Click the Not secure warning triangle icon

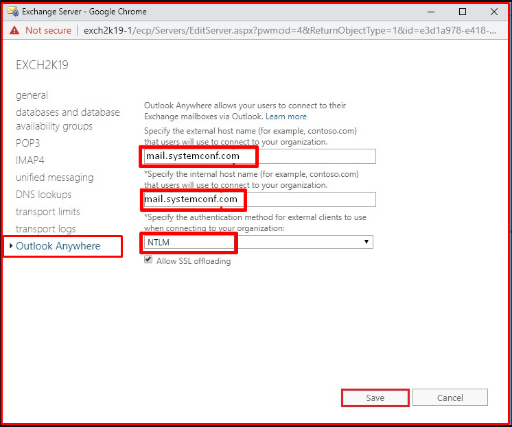click(14, 30)
